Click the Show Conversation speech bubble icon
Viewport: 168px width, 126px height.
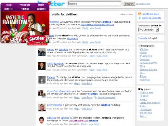pos(96,98)
